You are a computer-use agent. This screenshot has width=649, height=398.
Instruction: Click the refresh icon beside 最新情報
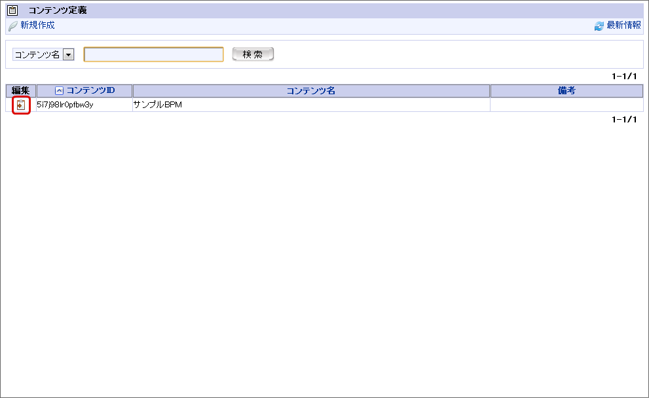click(599, 26)
